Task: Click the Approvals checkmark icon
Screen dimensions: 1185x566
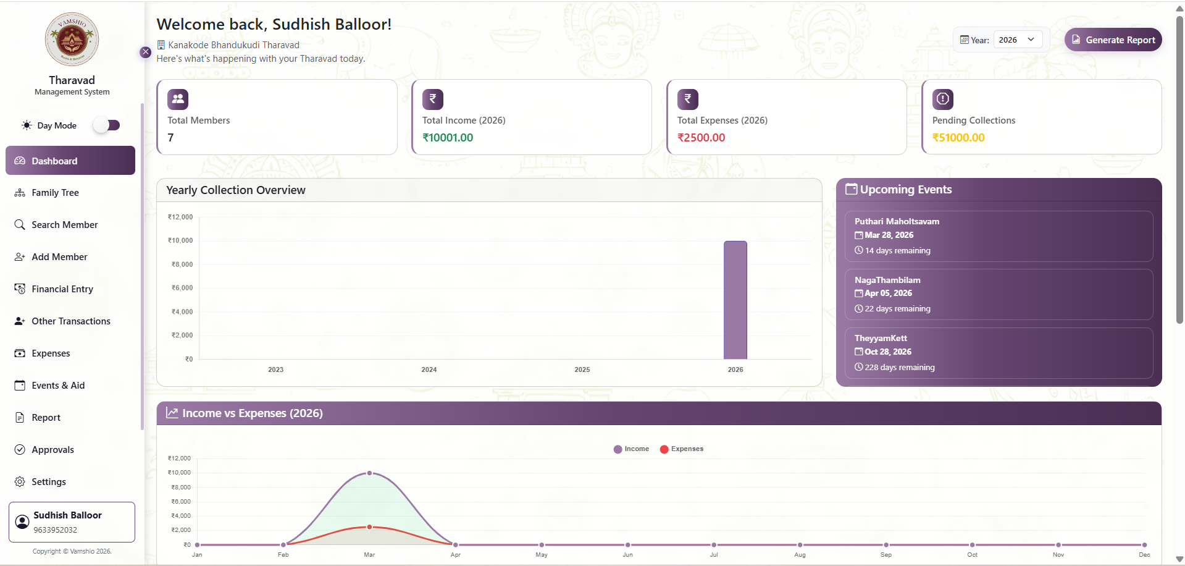Action: coord(20,450)
